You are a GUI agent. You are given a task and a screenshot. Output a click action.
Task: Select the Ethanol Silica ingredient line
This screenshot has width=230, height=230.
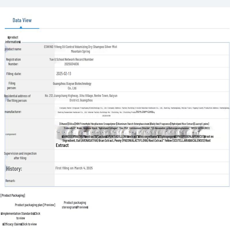(x=134, y=124)
